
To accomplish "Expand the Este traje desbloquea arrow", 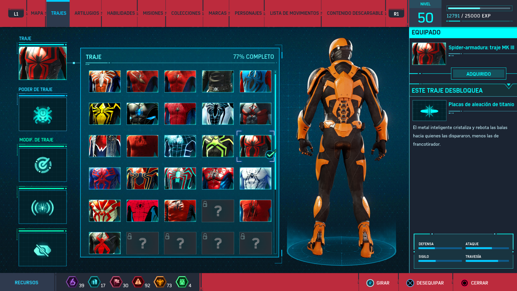I will click(508, 86).
